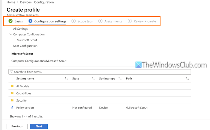
Task: Click the Computer Configuration/\/Microsoft Scout path text
Action: tap(39, 61)
